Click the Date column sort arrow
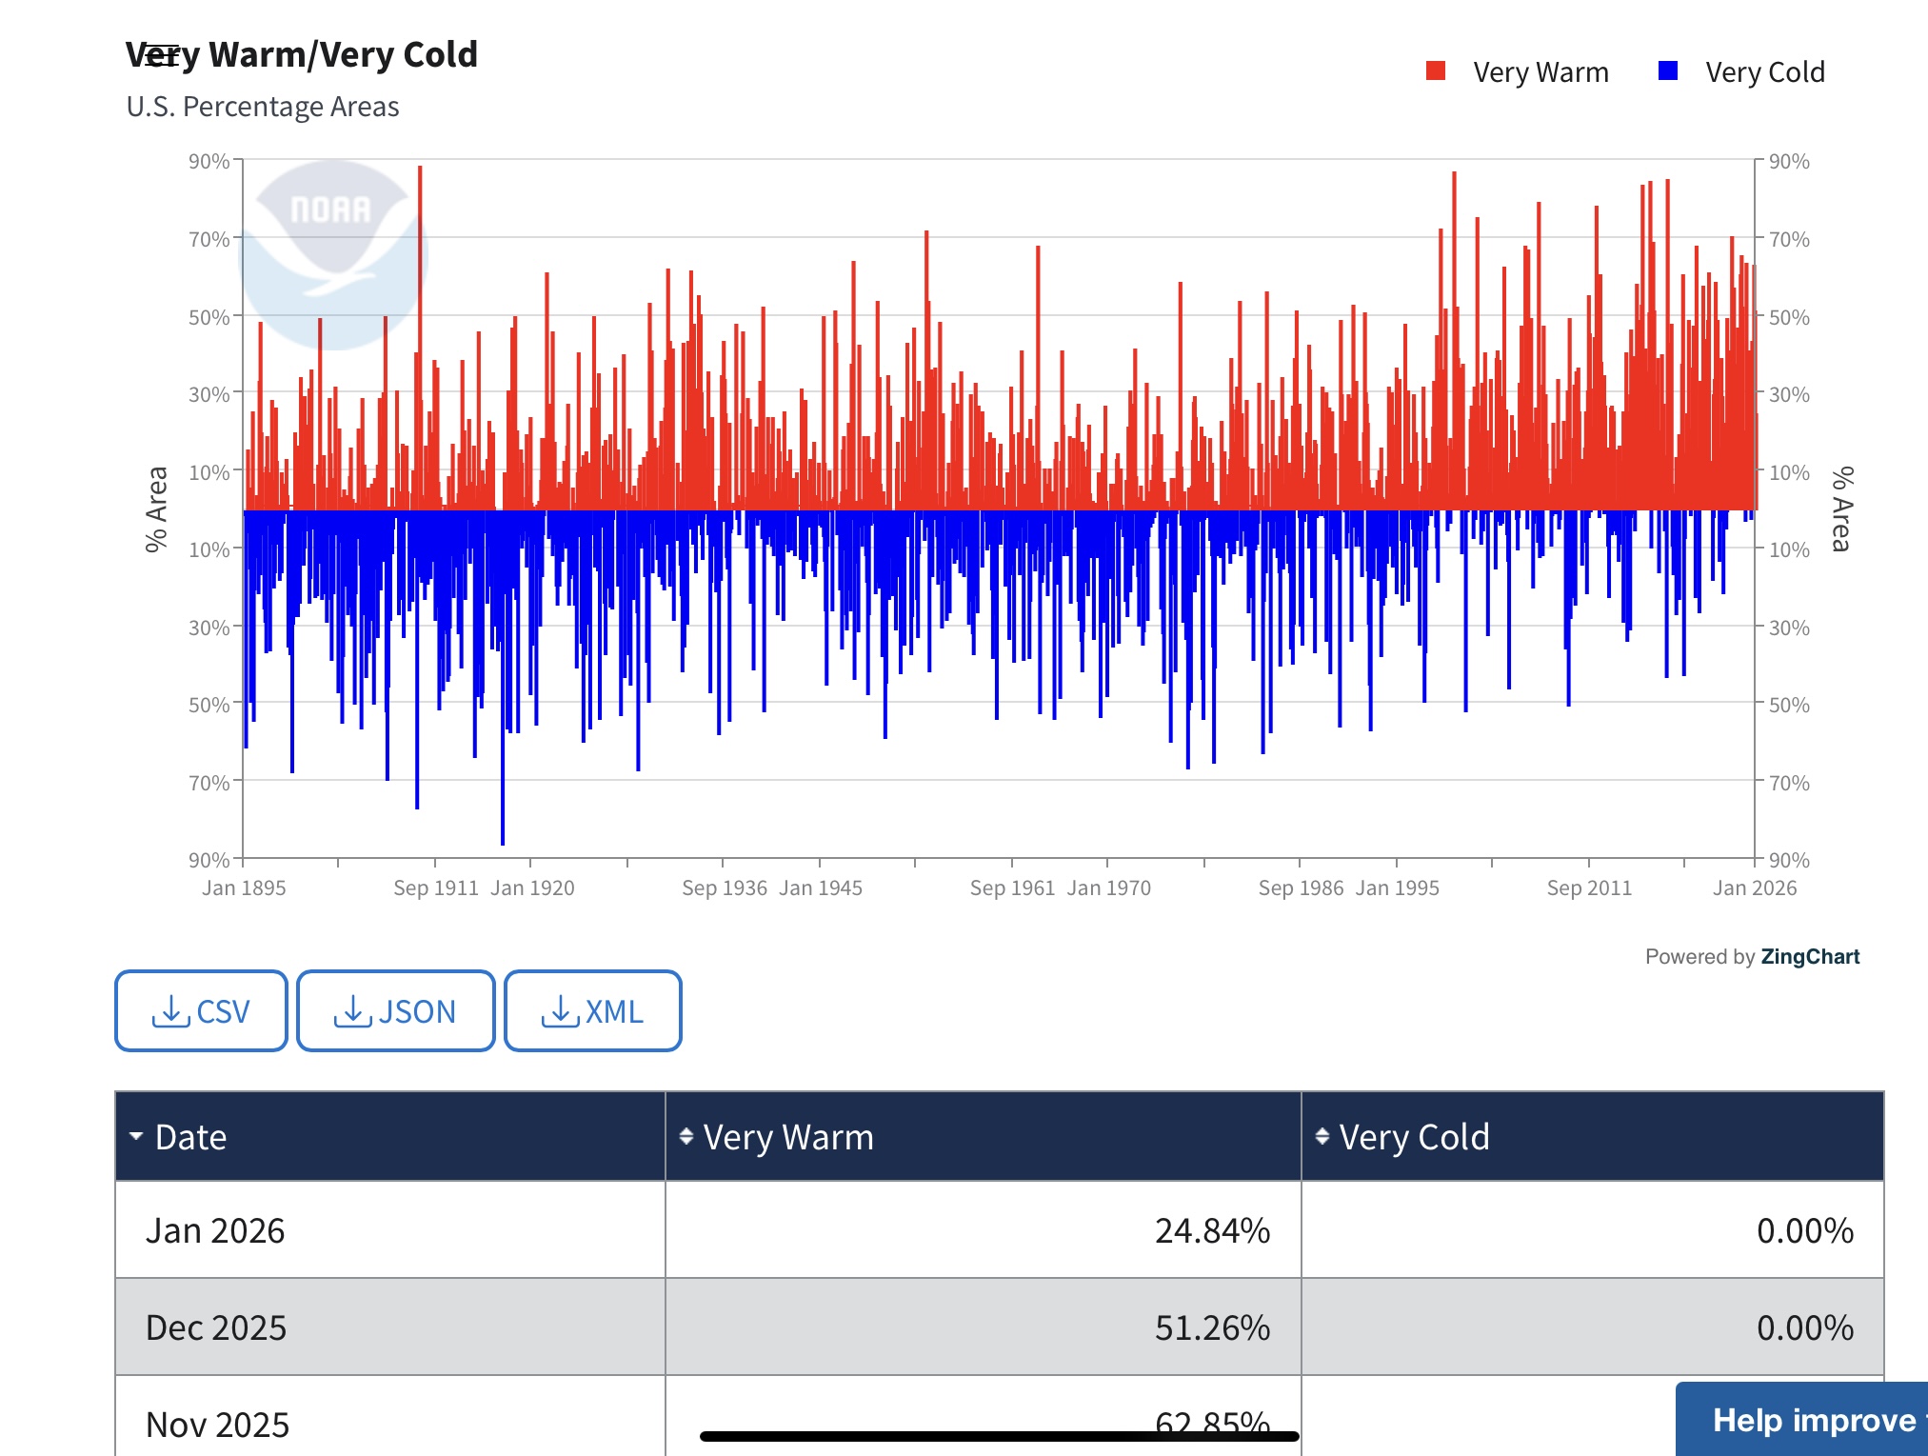Viewport: 1928px width, 1456px height. [136, 1136]
